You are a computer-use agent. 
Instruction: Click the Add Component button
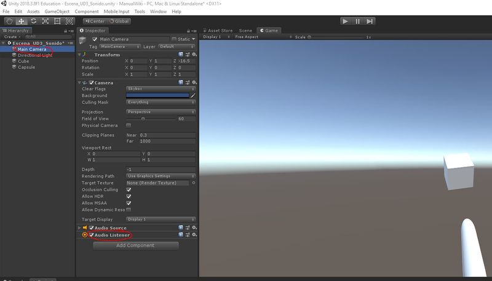pos(135,245)
